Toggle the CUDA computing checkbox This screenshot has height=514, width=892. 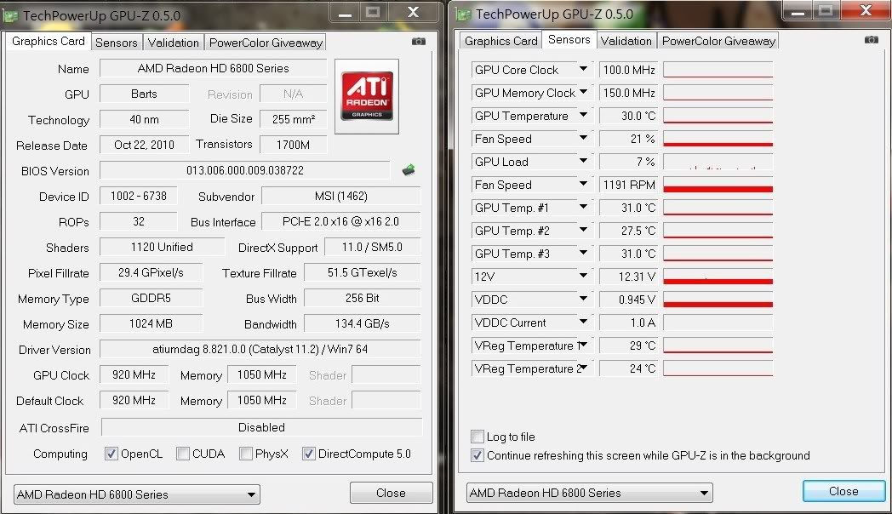[182, 454]
